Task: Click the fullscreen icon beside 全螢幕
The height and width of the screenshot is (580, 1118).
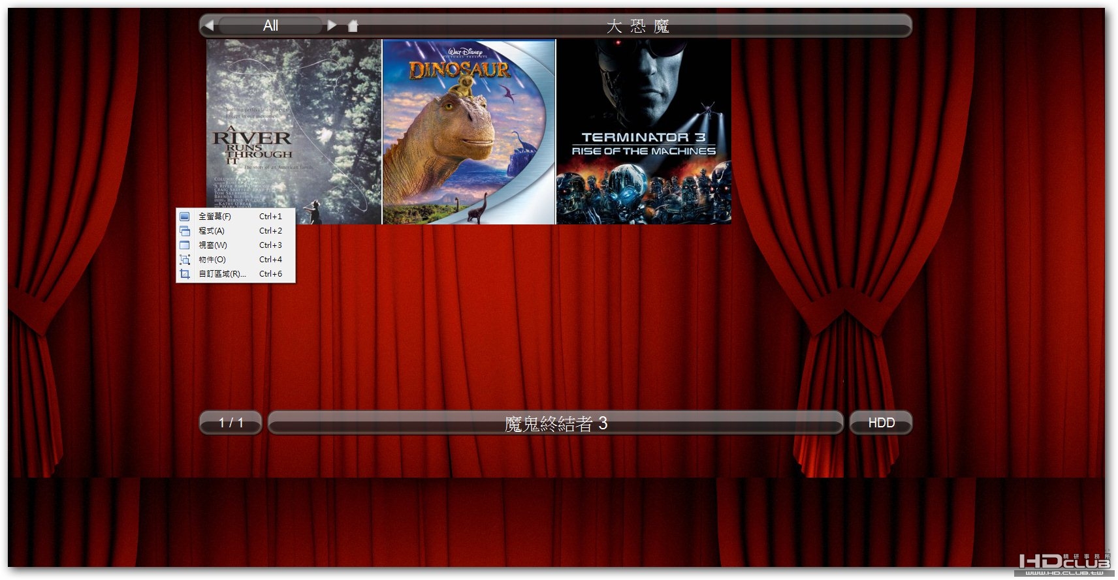Action: pos(185,217)
